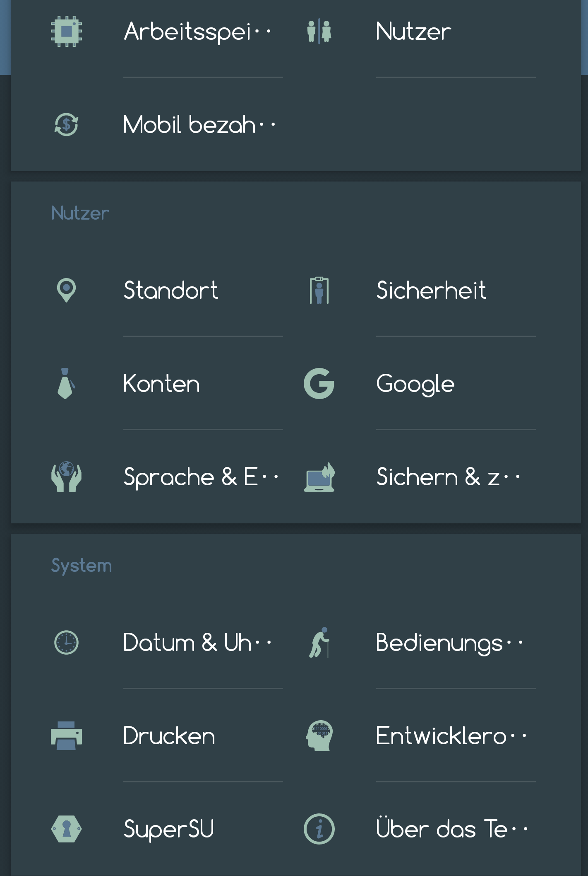Tap the Sicherheit security scanner icon
The image size is (588, 876).
pos(319,290)
